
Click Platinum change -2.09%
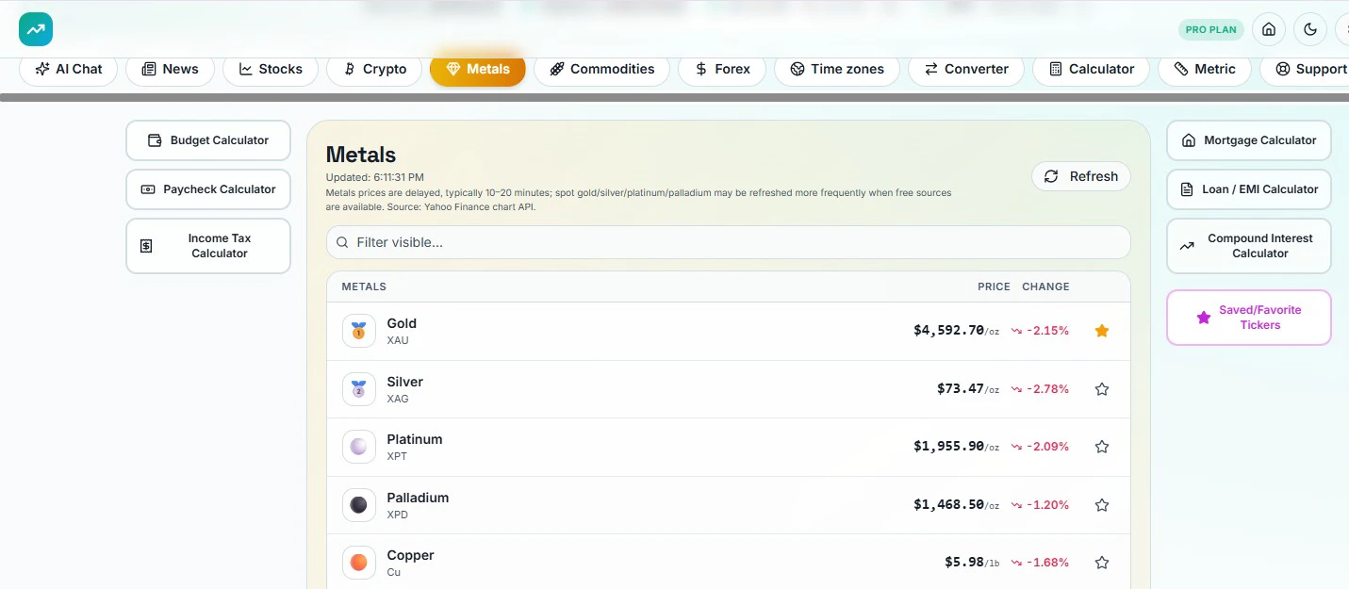tap(1041, 447)
